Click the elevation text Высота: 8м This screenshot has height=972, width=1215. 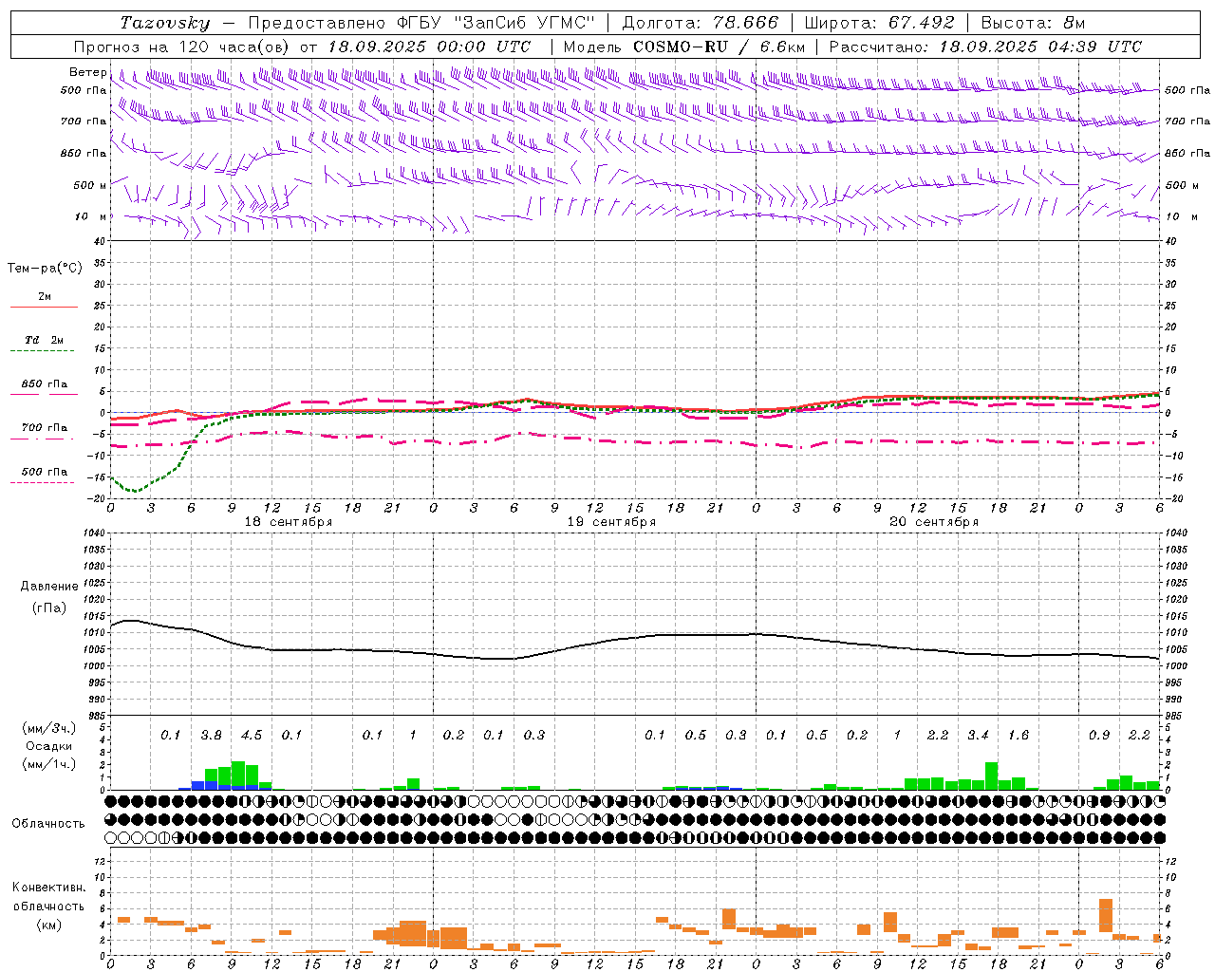1033,23
